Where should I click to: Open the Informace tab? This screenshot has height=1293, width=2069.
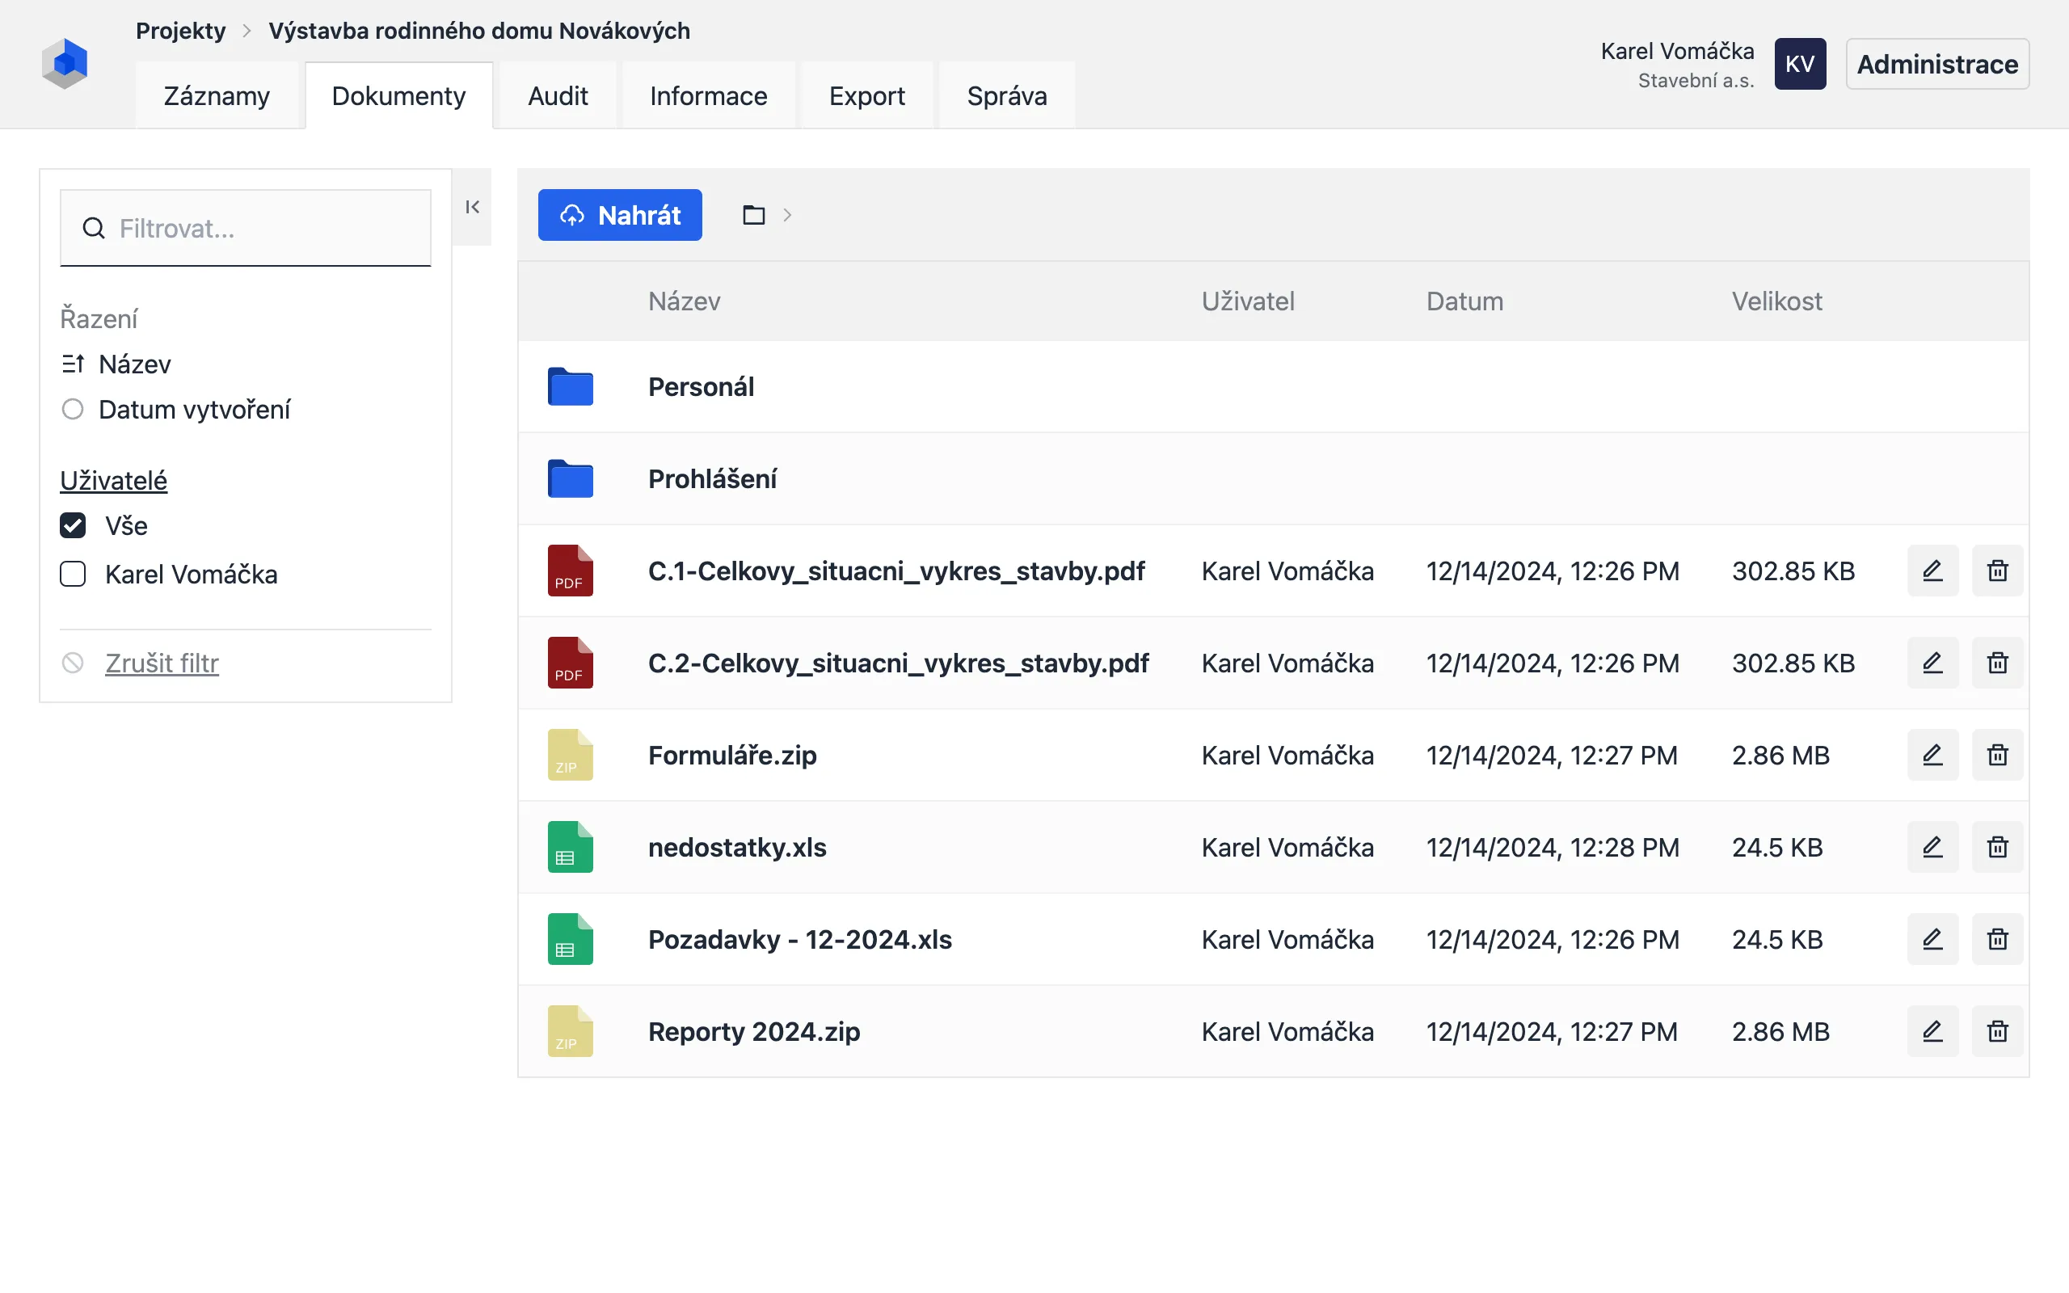point(708,96)
